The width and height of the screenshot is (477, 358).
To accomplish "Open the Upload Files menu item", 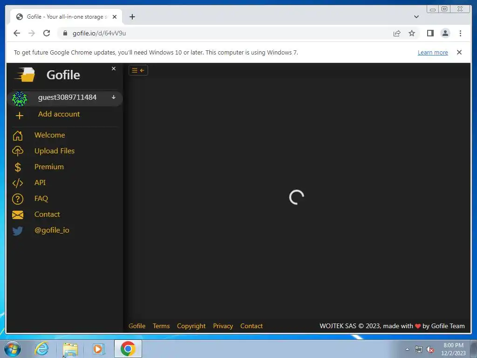I will click(55, 151).
